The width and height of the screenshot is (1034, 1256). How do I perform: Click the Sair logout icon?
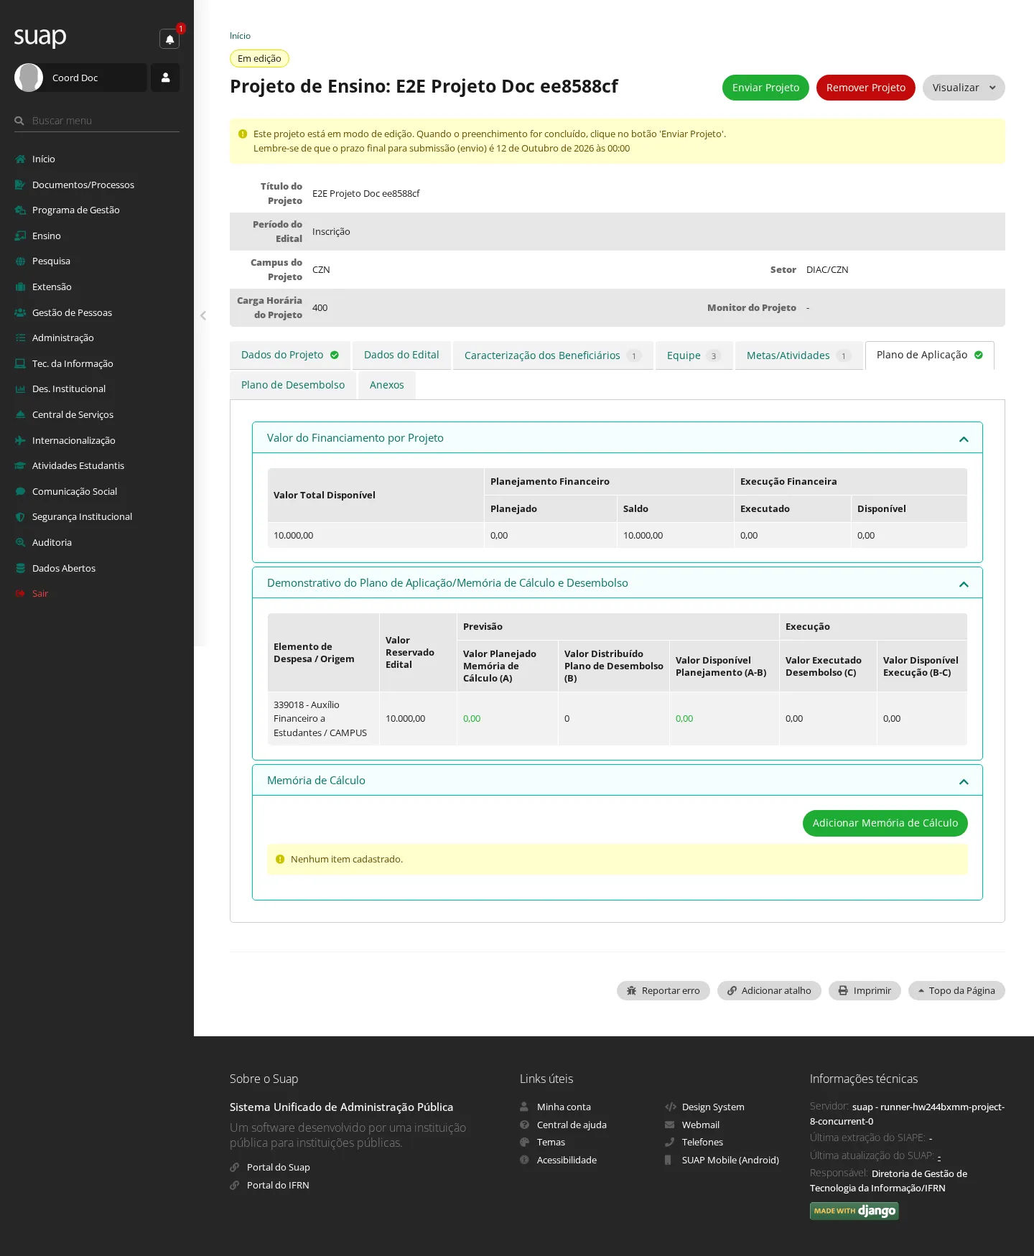coord(20,594)
